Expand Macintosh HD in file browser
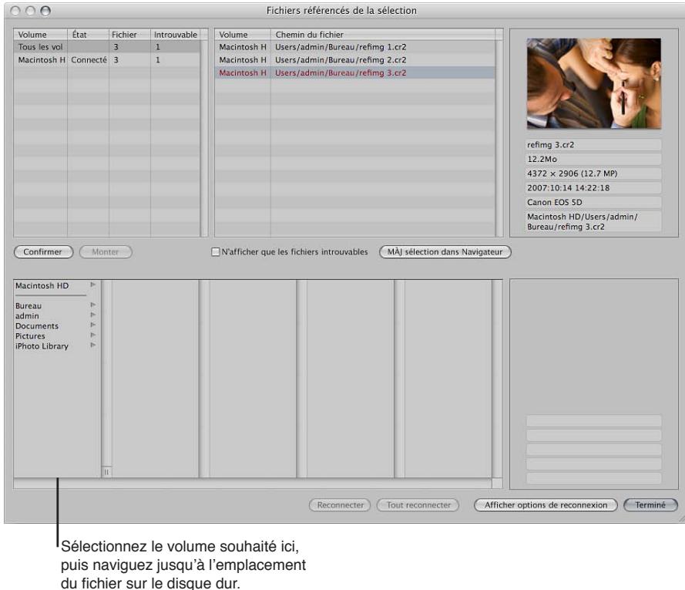 coord(92,285)
